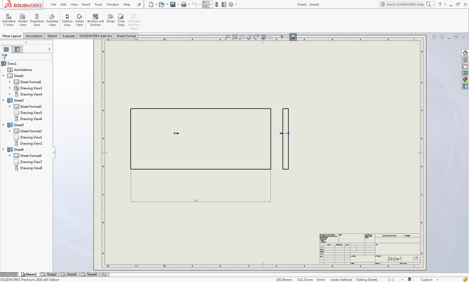Select the Standard 3 View tool
Screen dimensions: 469x282
click(x=9, y=20)
